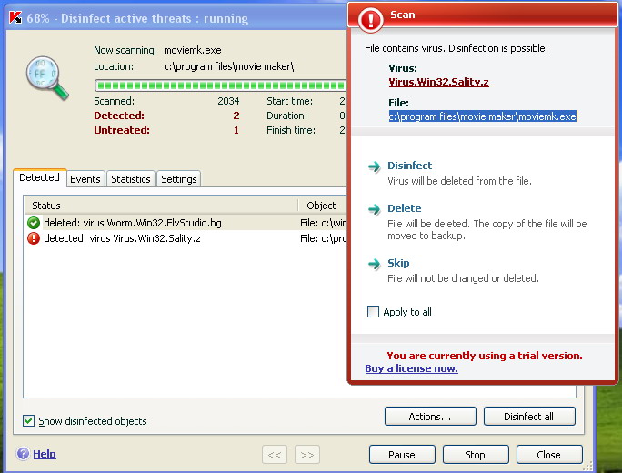Select the deleted Worm.Win32.FlyStudio.bg row
The height and width of the screenshot is (473, 622).
[186, 223]
